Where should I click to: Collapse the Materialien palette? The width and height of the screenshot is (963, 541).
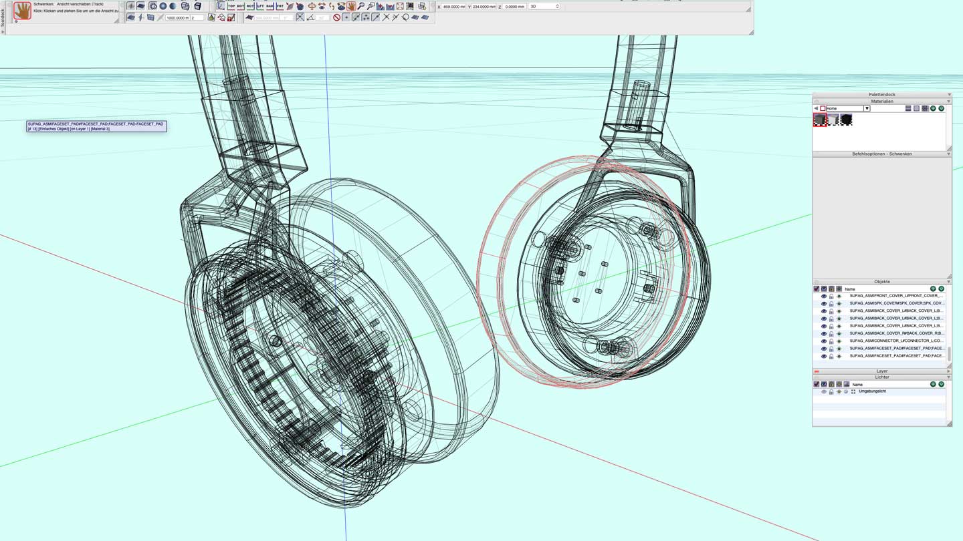pyautogui.click(x=948, y=102)
